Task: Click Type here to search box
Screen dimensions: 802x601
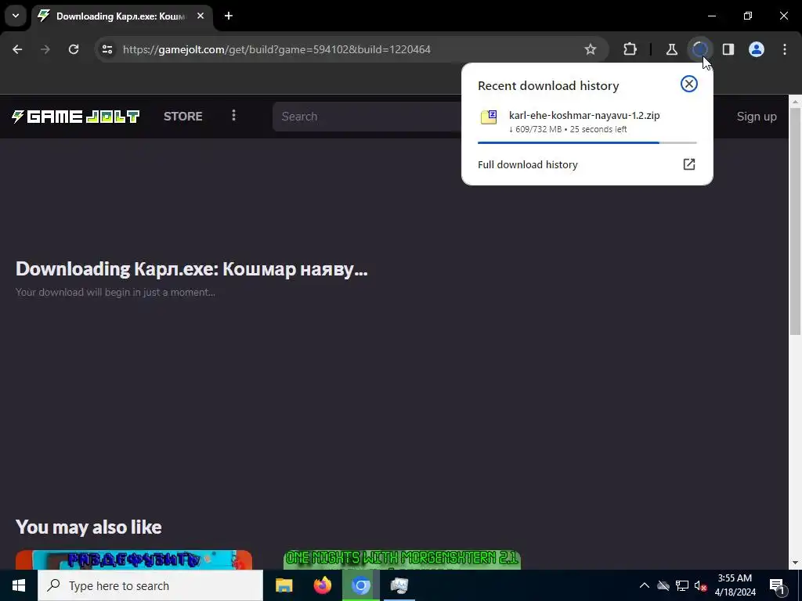Action: tap(150, 585)
